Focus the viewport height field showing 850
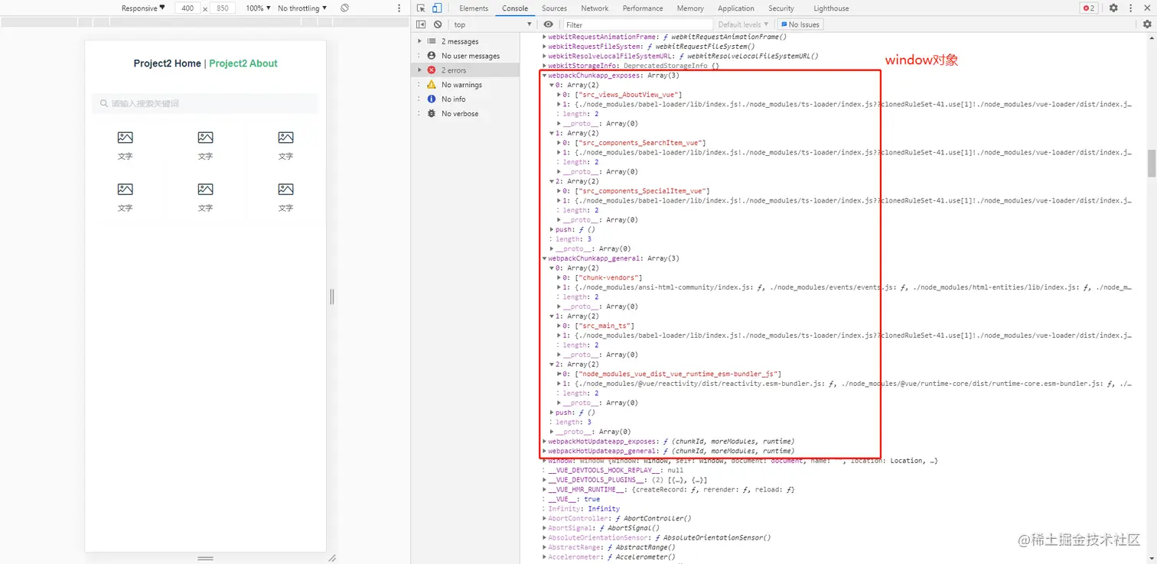The image size is (1157, 564). click(222, 8)
